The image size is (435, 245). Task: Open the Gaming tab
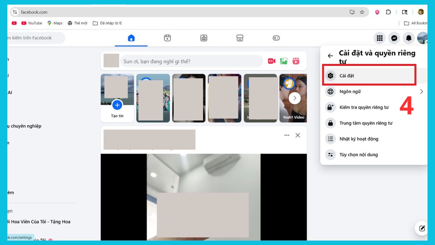point(276,38)
